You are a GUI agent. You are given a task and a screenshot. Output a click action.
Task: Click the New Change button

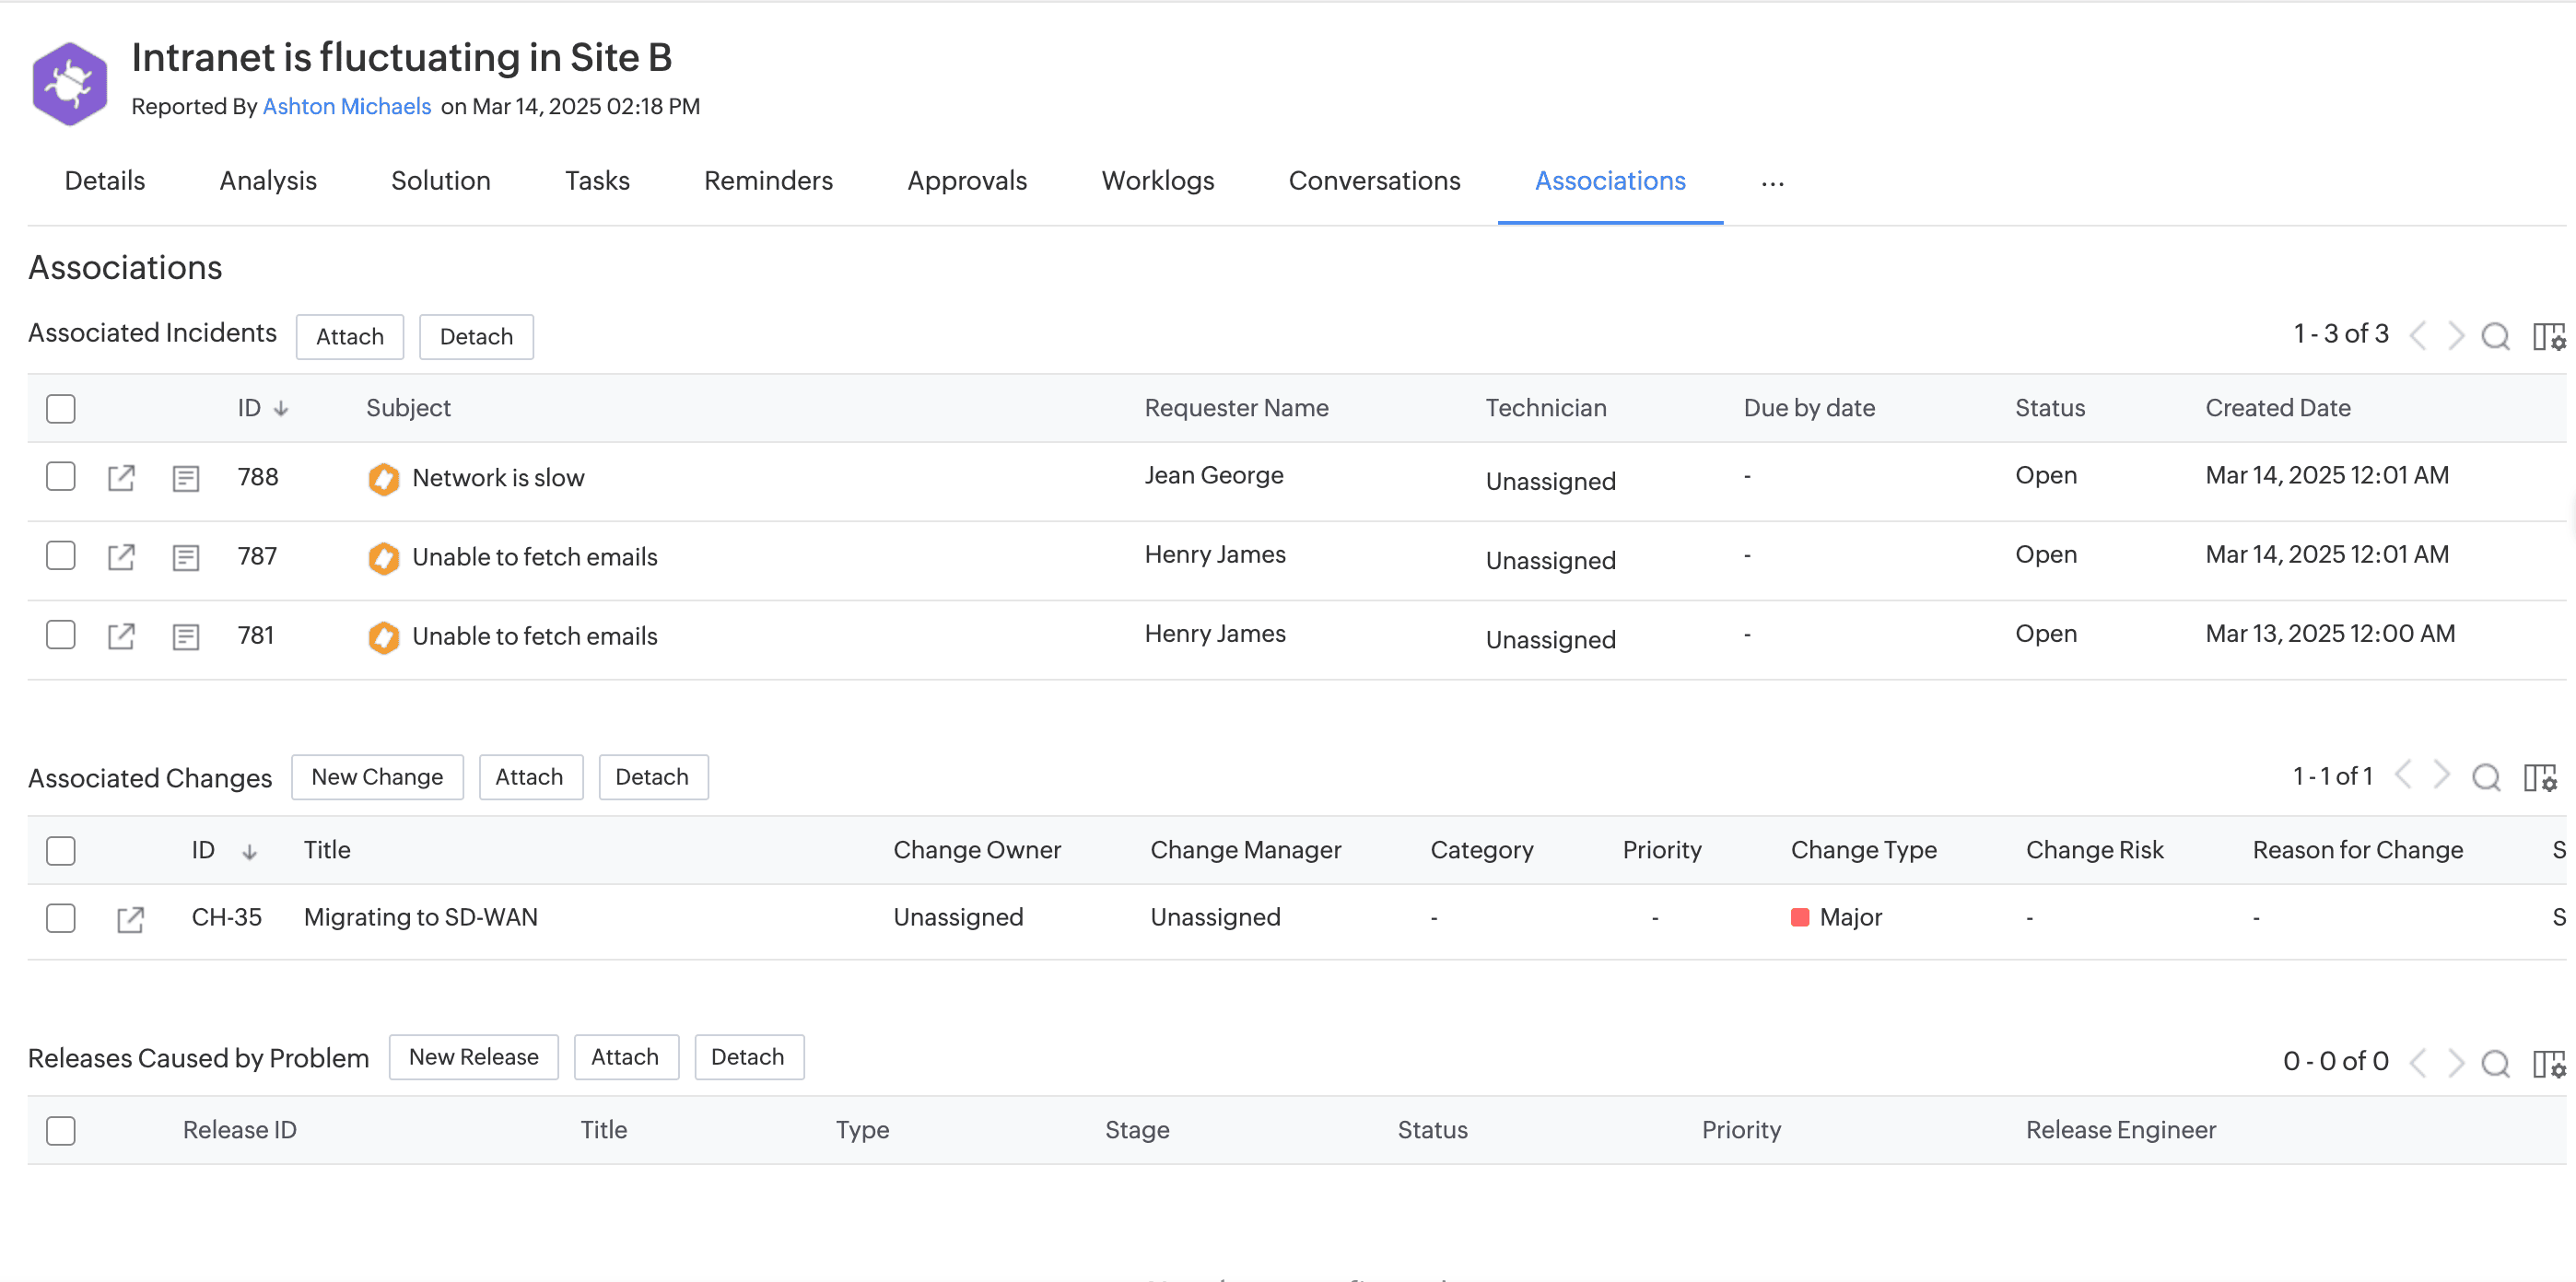pyautogui.click(x=377, y=777)
